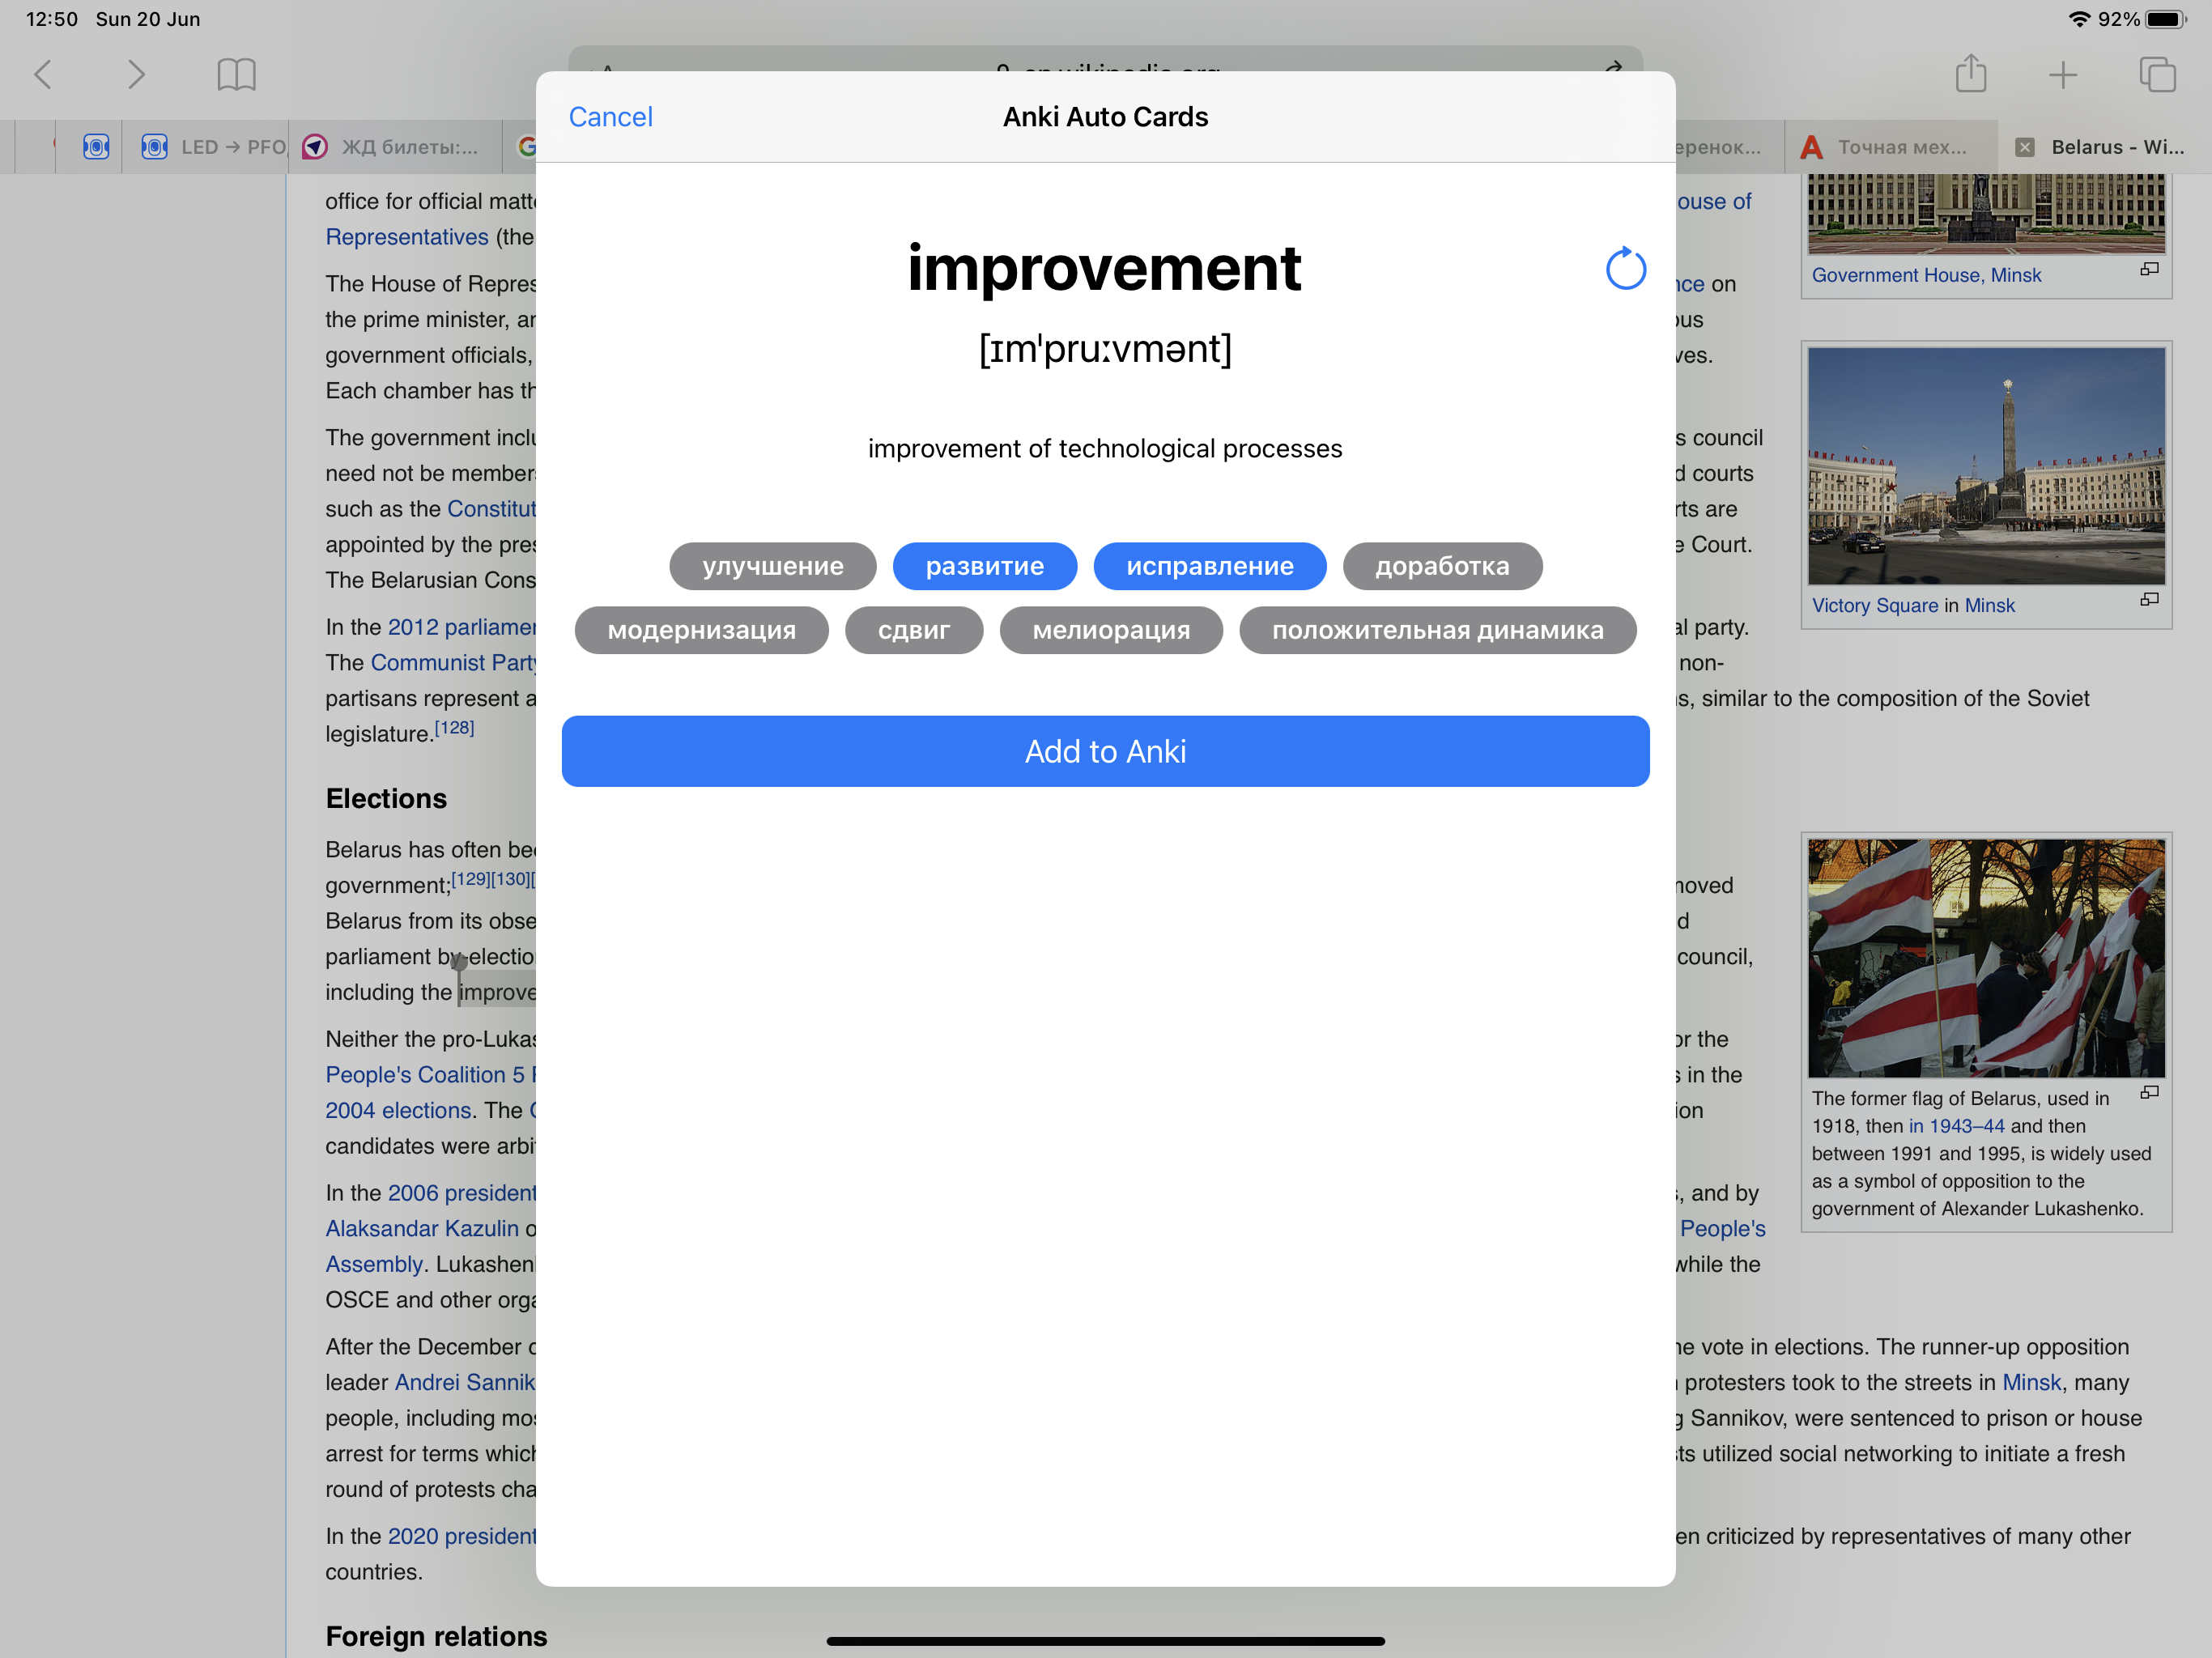Enlarge the Victory Square image
The image size is (2212, 1658).
click(2149, 599)
